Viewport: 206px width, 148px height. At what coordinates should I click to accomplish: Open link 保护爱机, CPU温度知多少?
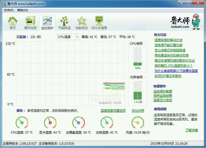click(173, 65)
